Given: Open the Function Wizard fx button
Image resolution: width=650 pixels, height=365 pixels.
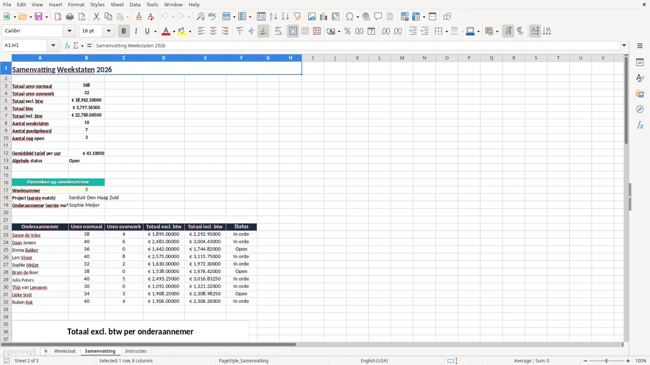Looking at the screenshot, I should pyautogui.click(x=68, y=45).
